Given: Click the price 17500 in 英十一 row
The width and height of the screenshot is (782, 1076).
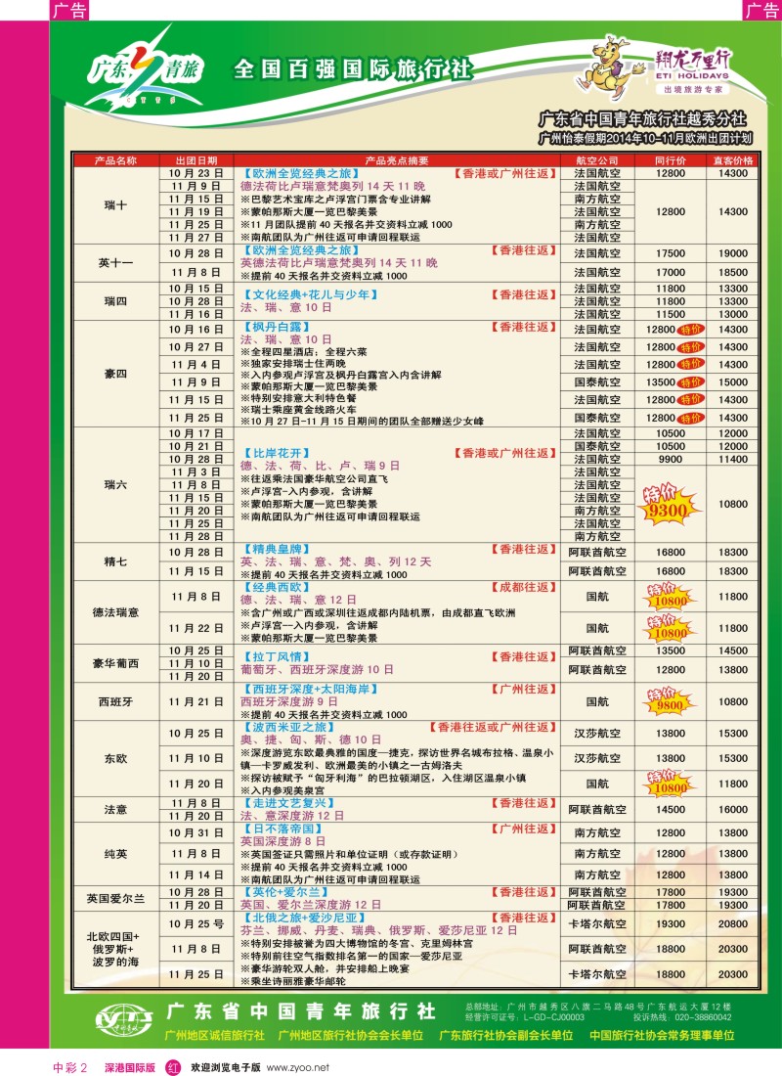Looking at the screenshot, I should tap(671, 253).
